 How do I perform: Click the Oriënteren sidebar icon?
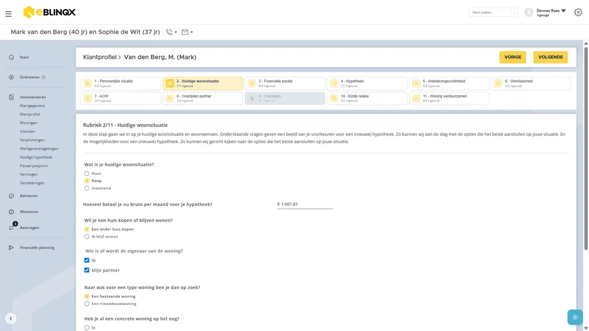[11, 77]
